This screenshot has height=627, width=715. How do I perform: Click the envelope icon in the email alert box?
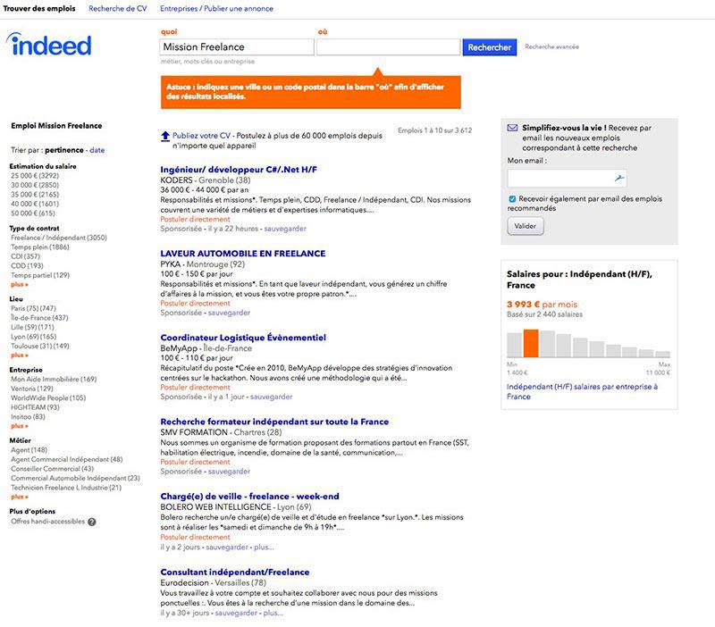pyautogui.click(x=512, y=128)
